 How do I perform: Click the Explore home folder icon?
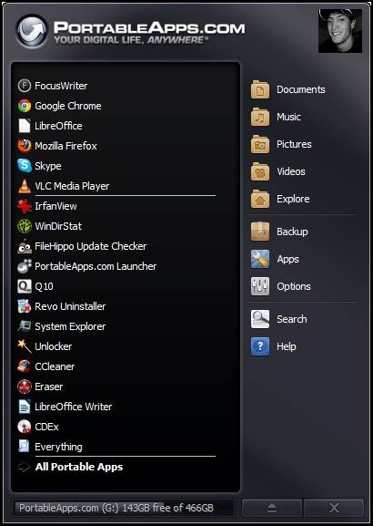click(260, 199)
